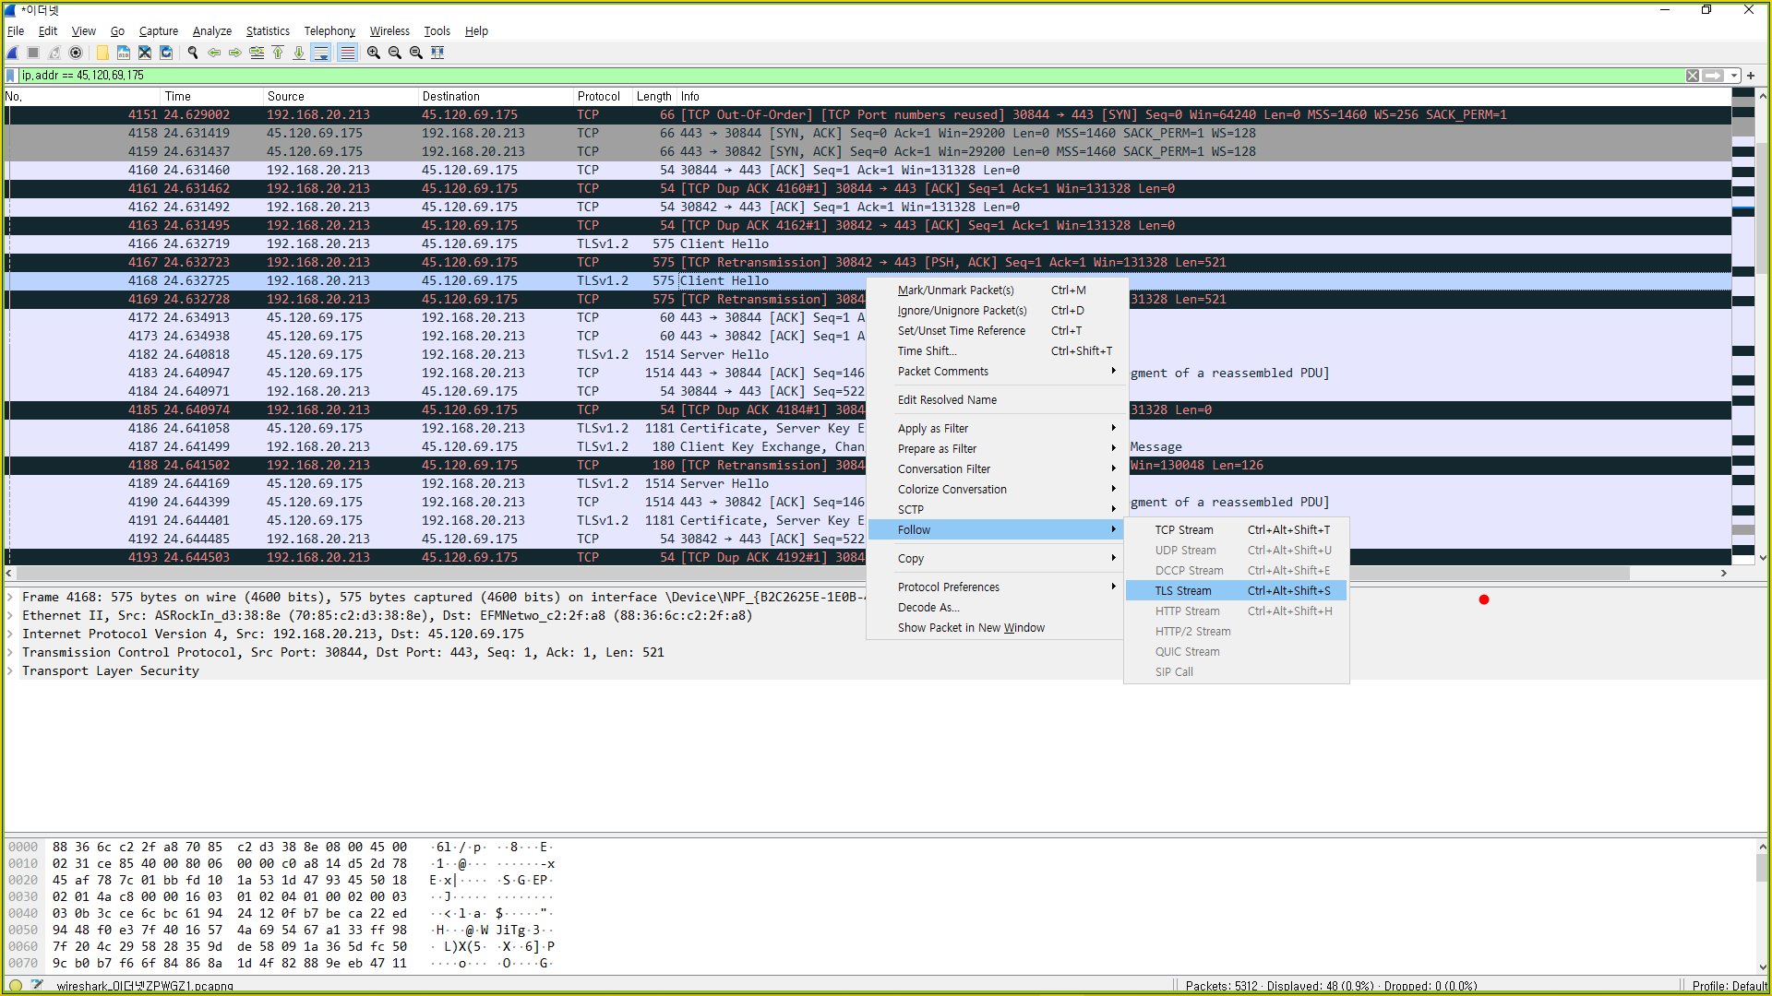This screenshot has width=1772, height=996.
Task: Click the start capture shark fin icon
Action: click(x=13, y=53)
